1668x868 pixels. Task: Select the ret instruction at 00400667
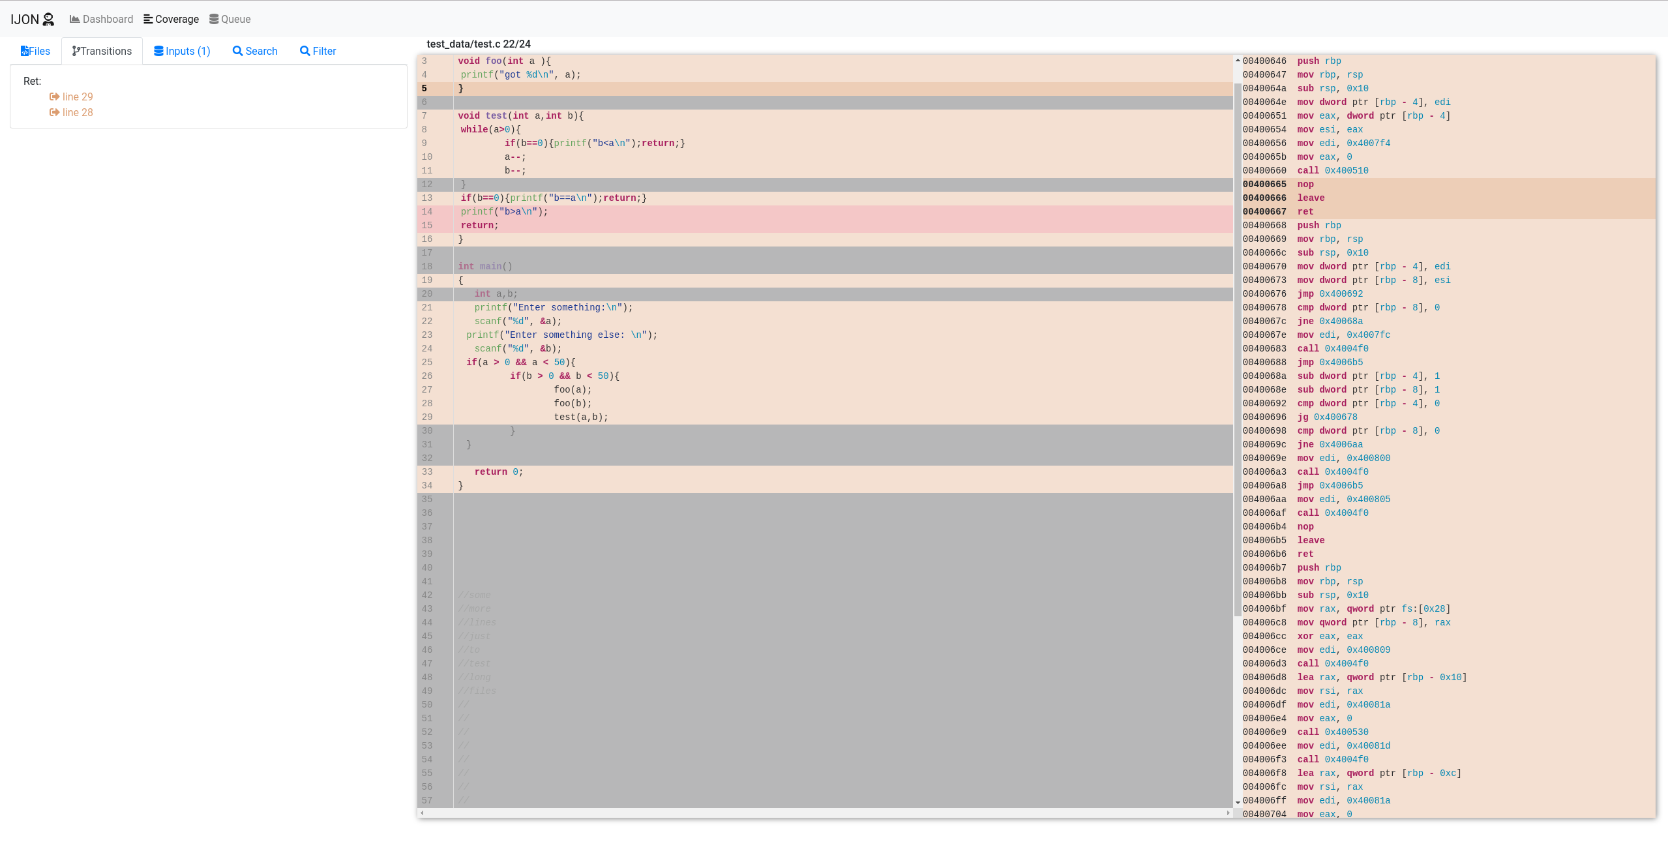[1305, 212]
